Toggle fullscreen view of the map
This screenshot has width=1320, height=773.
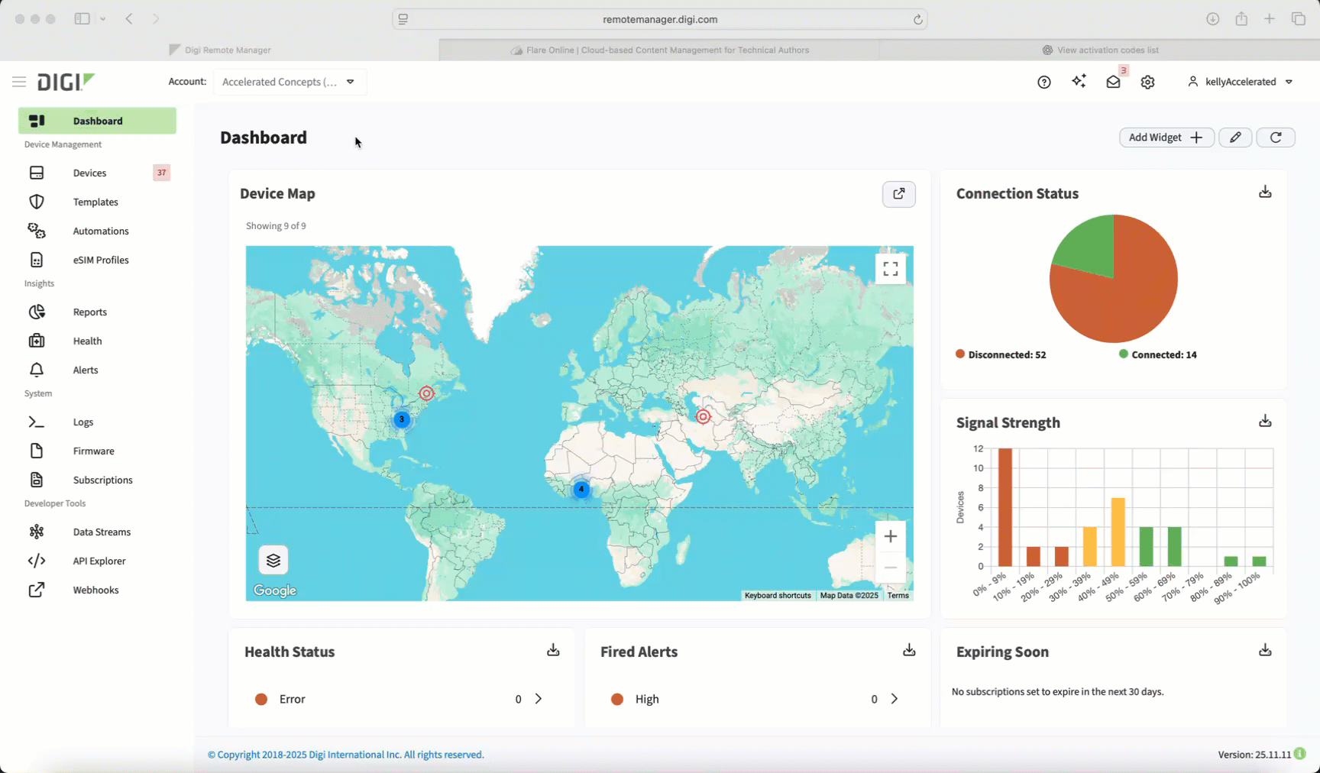[x=891, y=269]
